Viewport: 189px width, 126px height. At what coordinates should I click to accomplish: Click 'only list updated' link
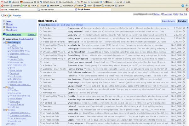[x=26, y=39]
